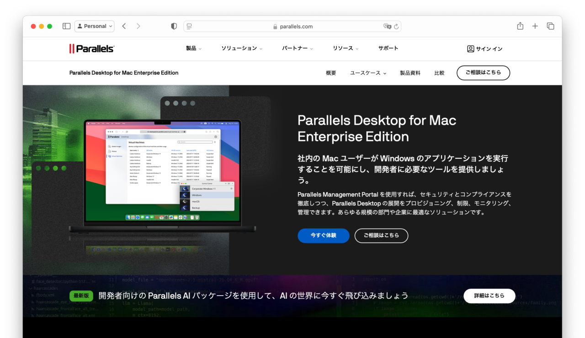The height and width of the screenshot is (338, 585).
Task: Show the tab overview icon
Action: tap(551, 26)
